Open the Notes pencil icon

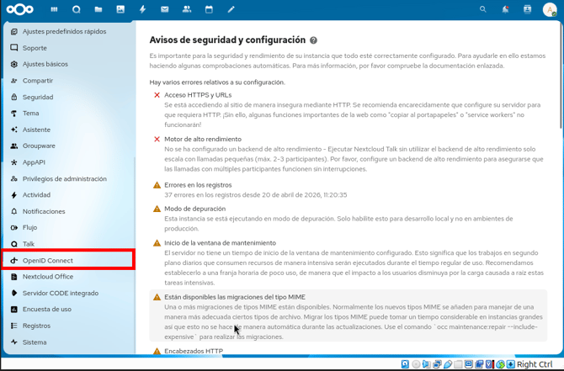(231, 9)
